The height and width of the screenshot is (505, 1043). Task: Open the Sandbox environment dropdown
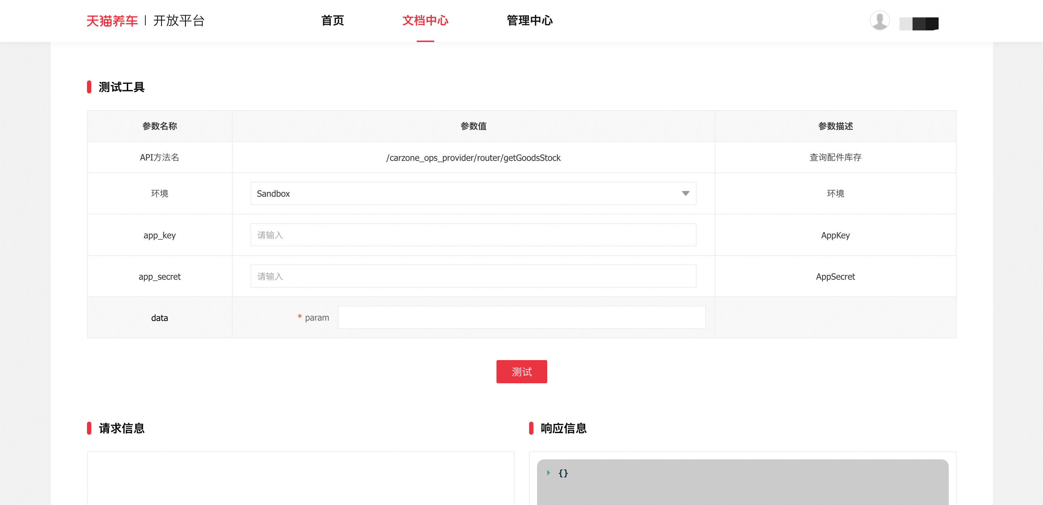click(x=473, y=193)
